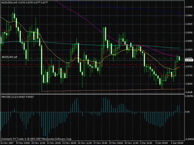This screenshot has width=194, height=145.
Task: Click the 26 Nov 12:00 time label
Action: [x=85, y=143]
